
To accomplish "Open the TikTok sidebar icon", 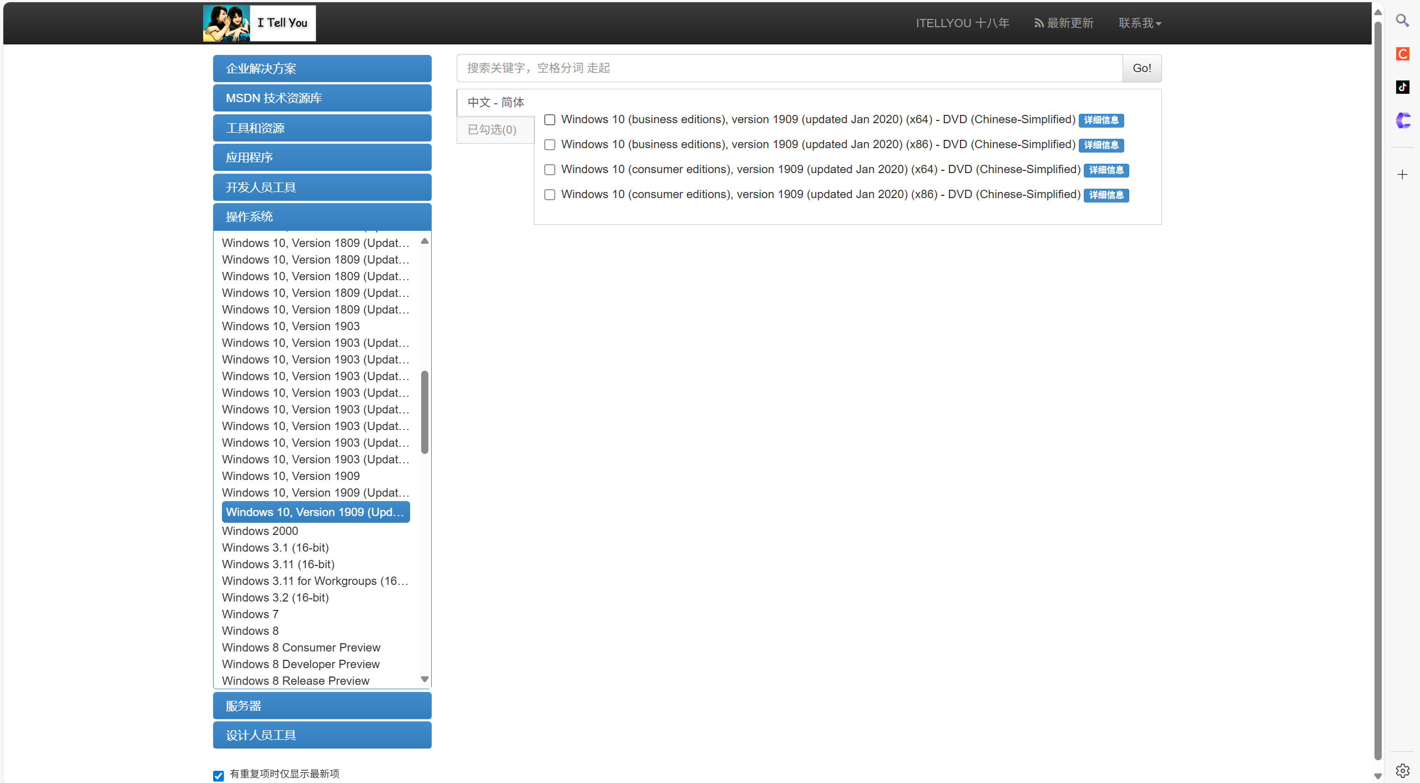I will tap(1402, 87).
